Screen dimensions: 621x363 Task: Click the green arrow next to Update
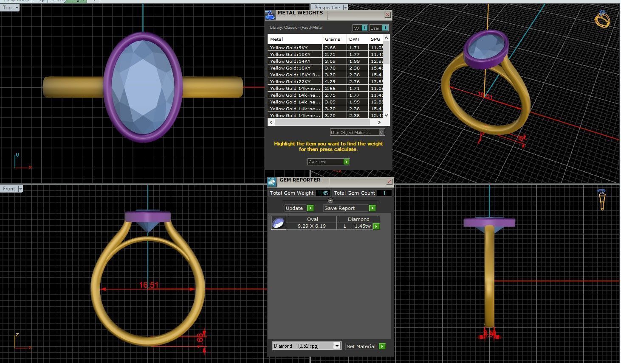310,208
